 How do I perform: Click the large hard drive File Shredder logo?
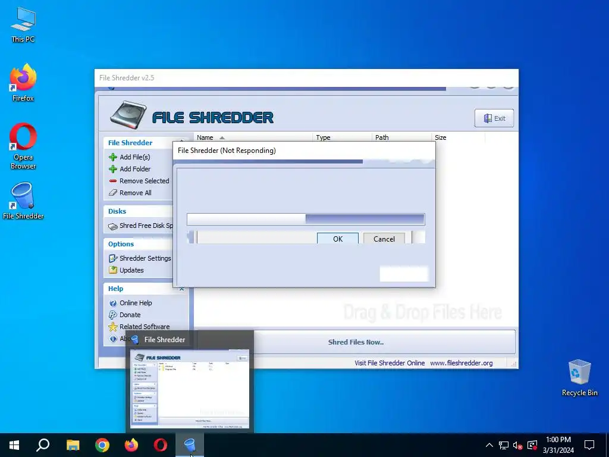[128, 115]
